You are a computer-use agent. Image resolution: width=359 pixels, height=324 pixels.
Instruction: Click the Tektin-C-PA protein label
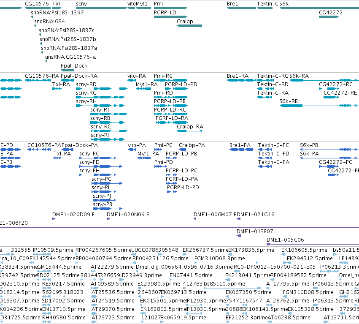(274, 162)
